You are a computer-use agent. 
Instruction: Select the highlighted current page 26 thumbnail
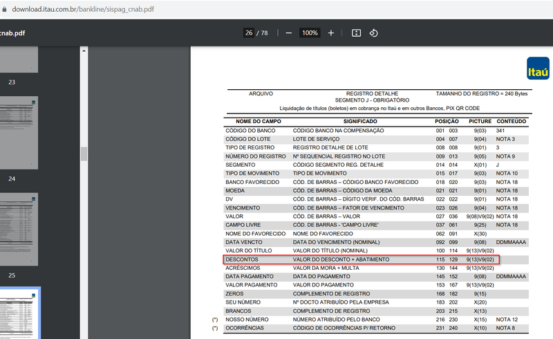click(19, 313)
